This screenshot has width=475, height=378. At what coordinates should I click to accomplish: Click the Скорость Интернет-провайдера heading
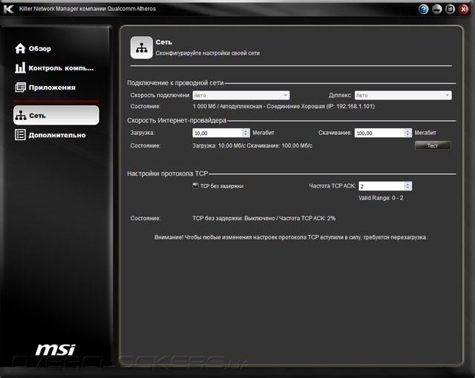[x=177, y=120]
